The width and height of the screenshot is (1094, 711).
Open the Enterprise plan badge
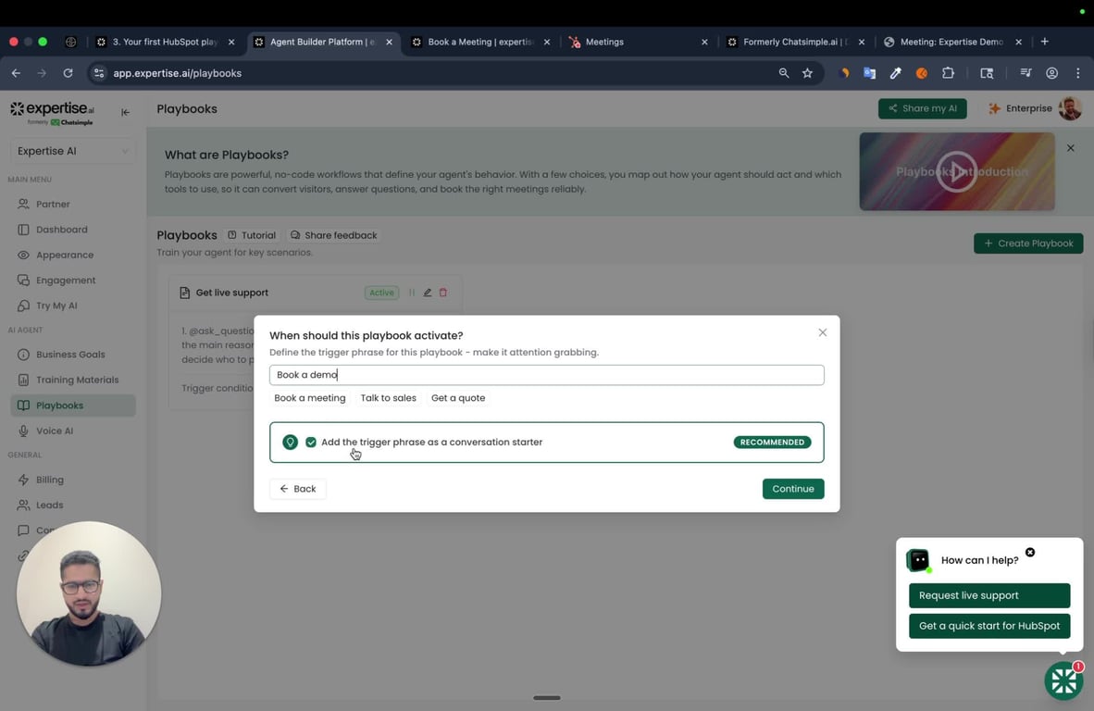1019,108
